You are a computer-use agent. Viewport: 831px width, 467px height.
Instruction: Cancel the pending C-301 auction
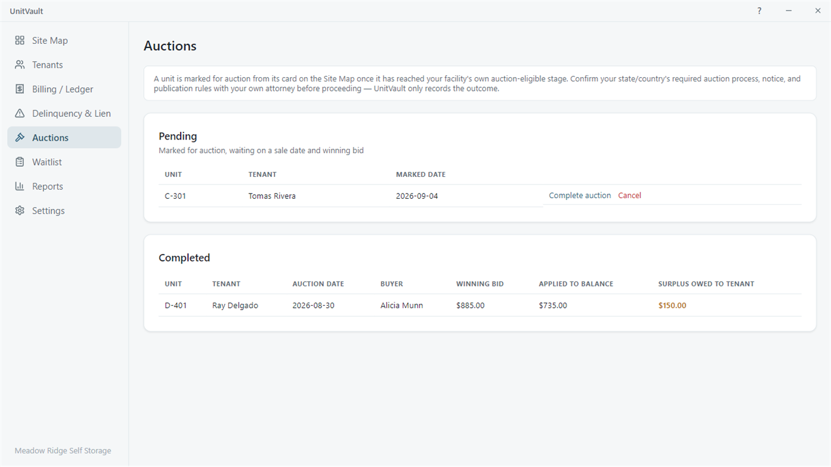pos(630,195)
